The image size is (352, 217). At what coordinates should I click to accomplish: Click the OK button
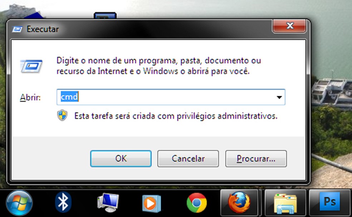click(121, 159)
